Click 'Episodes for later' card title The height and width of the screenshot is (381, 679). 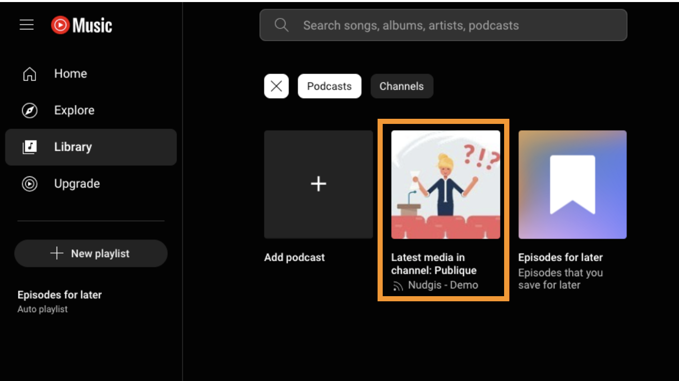click(x=561, y=258)
